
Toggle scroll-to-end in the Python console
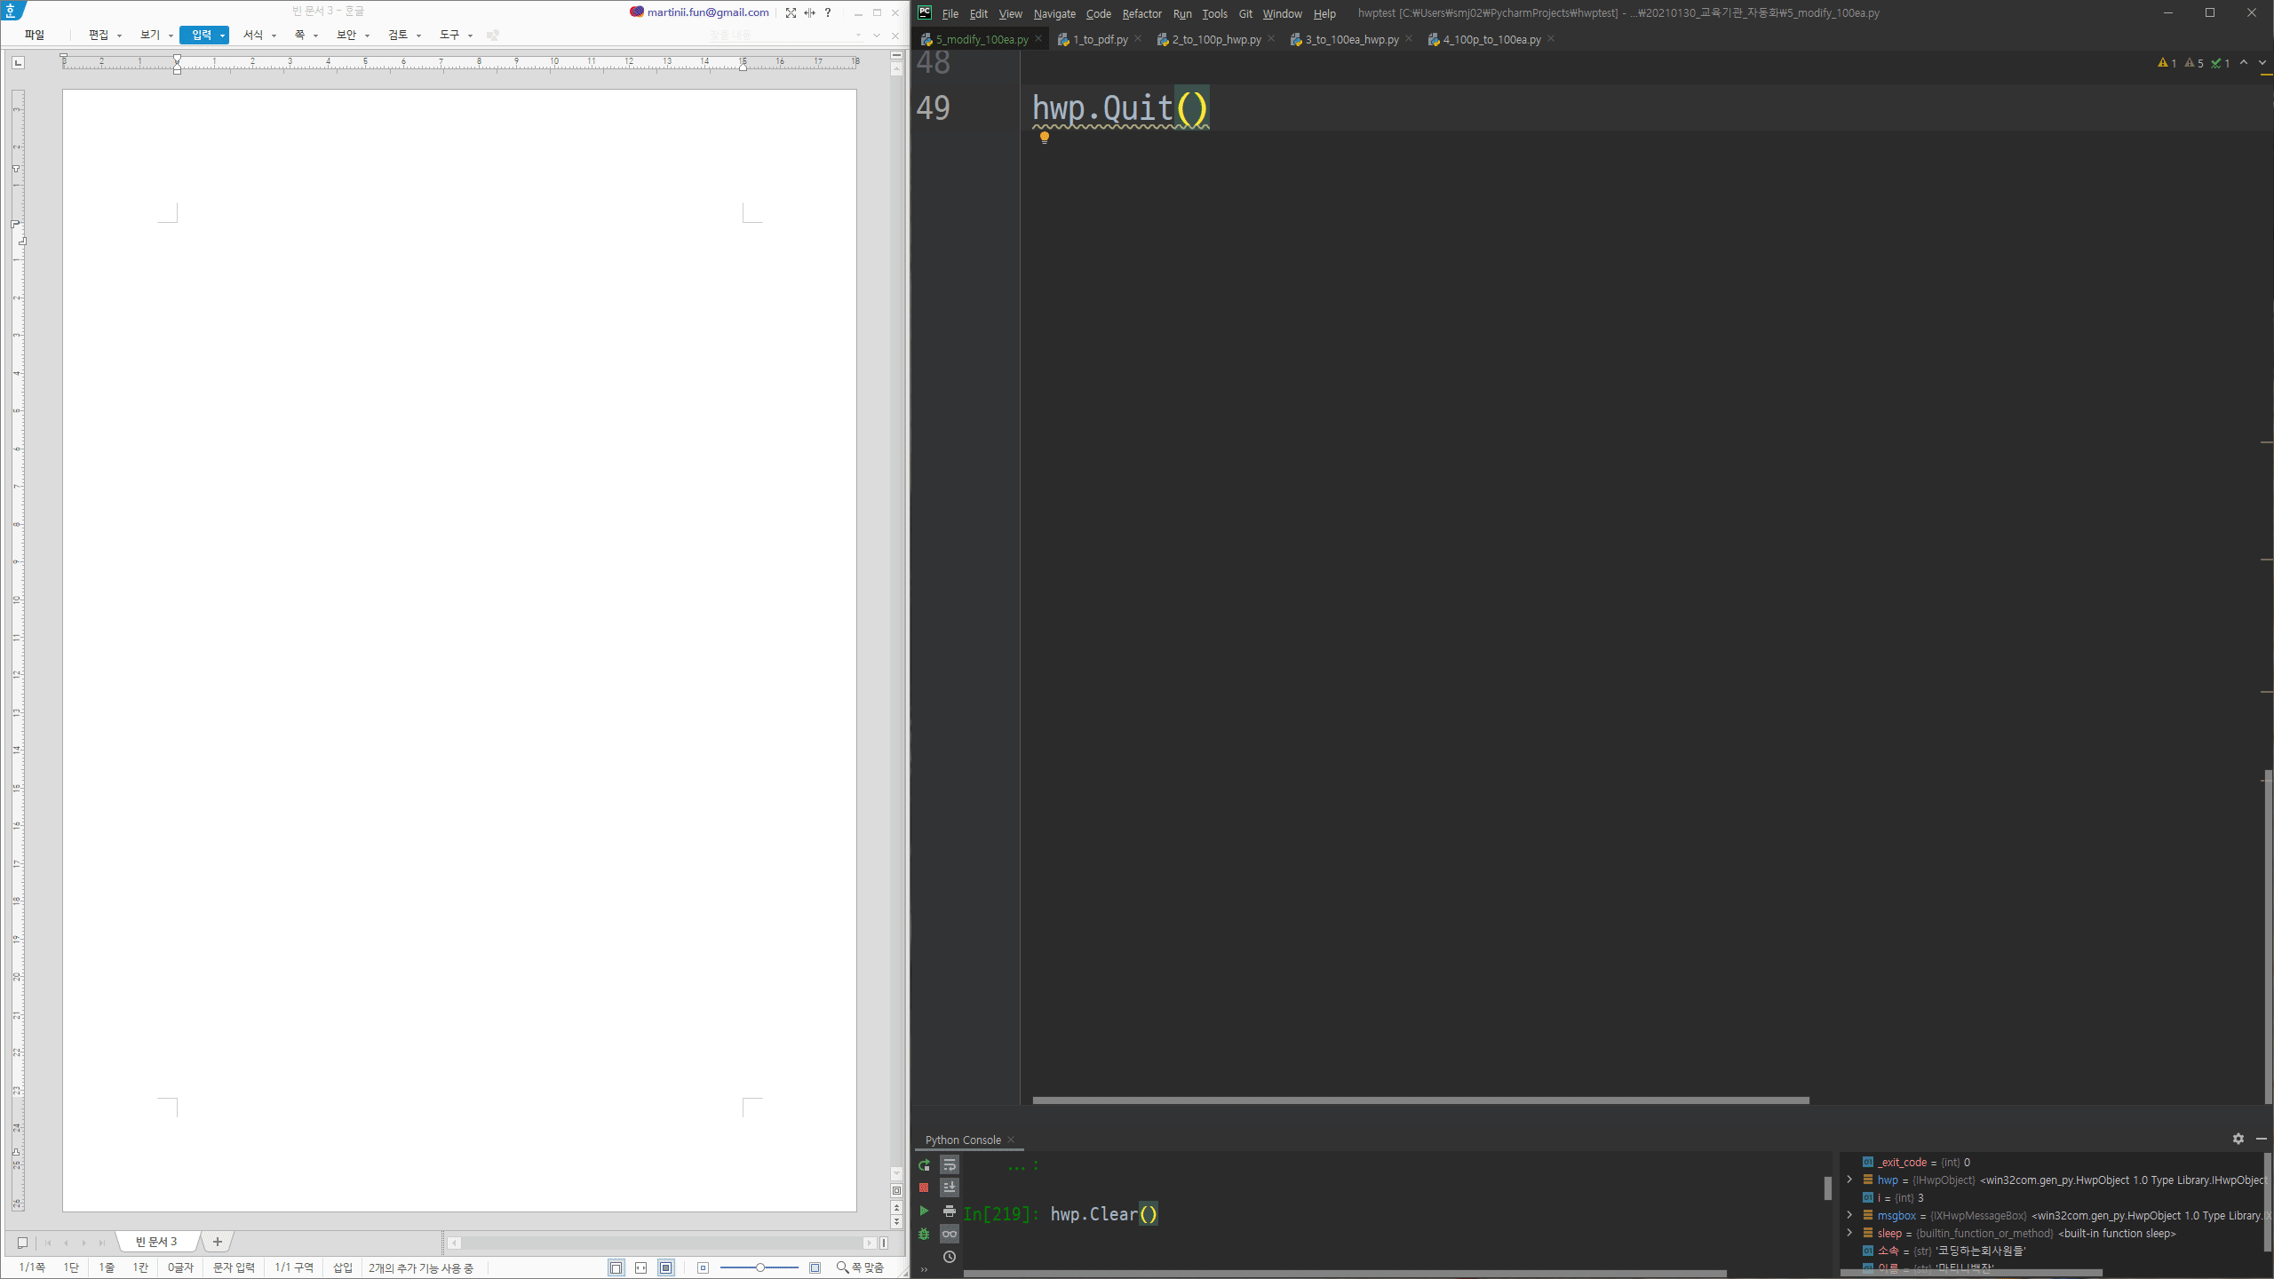click(949, 1188)
